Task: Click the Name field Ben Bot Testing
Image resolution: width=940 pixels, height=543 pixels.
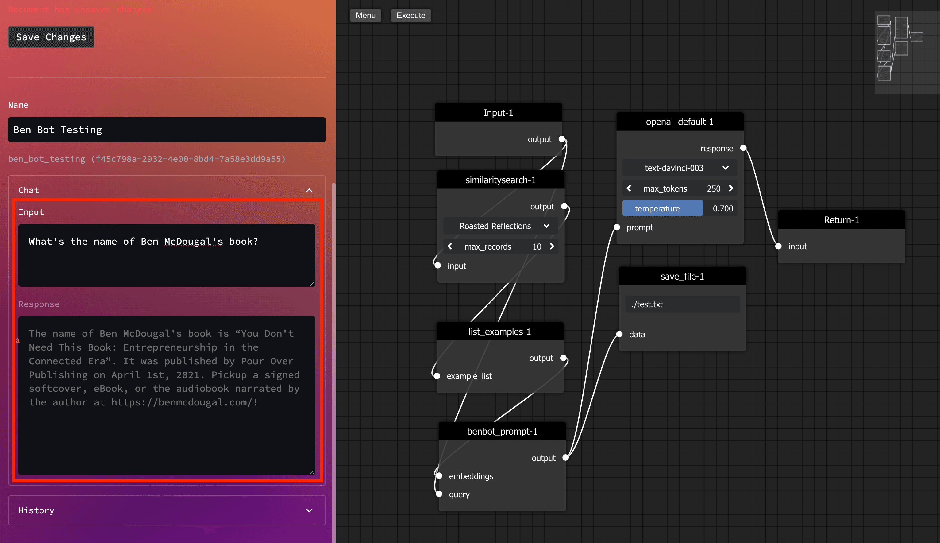Action: pos(167,130)
